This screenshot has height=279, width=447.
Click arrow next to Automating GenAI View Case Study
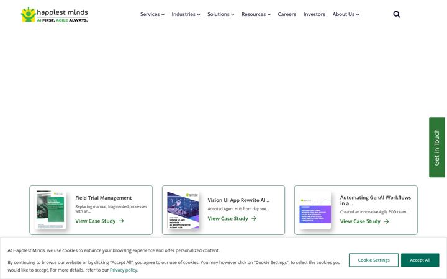(386, 221)
